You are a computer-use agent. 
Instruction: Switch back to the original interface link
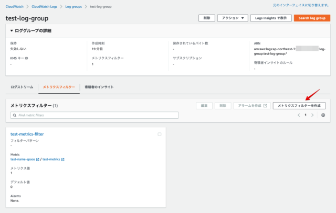301,5
